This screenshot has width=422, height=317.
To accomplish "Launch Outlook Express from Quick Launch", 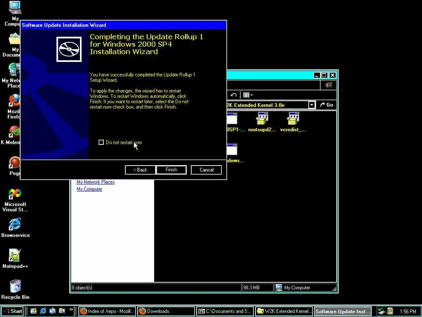I will [52, 311].
